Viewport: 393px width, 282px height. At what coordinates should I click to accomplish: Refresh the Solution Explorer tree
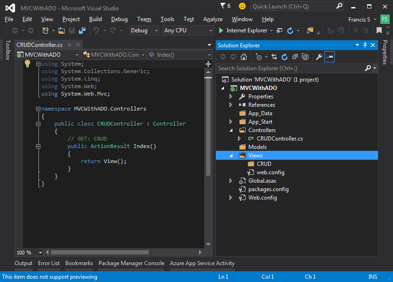(284, 57)
